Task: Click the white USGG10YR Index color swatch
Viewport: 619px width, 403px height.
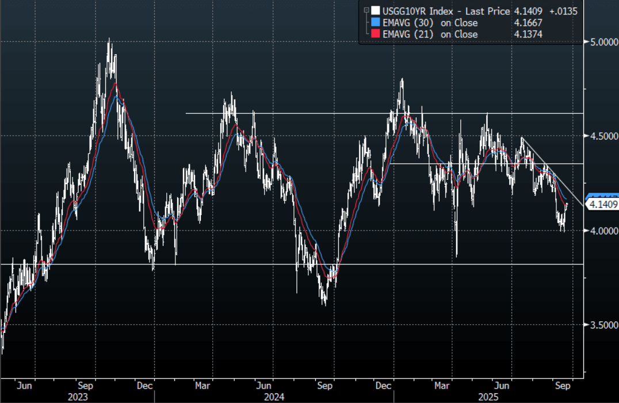Action: pyautogui.click(x=375, y=10)
